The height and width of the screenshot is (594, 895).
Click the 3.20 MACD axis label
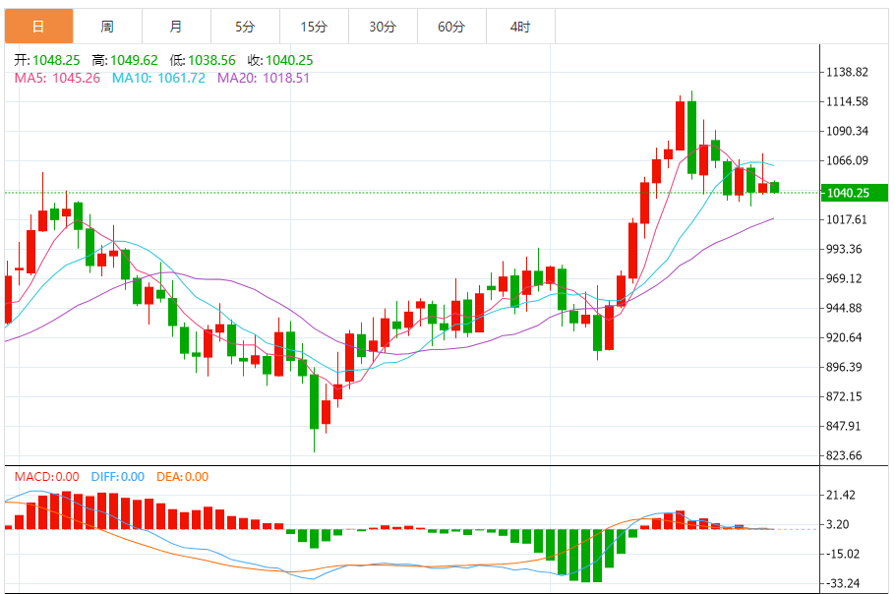pos(838,524)
